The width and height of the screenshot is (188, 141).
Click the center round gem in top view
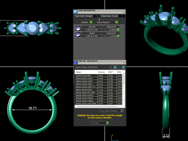pos(33,28)
